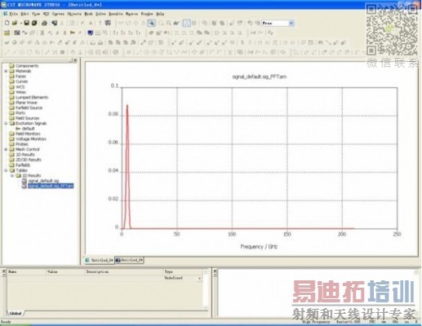
Task: Click the excitation signal wave icon
Action: click(x=24, y=33)
